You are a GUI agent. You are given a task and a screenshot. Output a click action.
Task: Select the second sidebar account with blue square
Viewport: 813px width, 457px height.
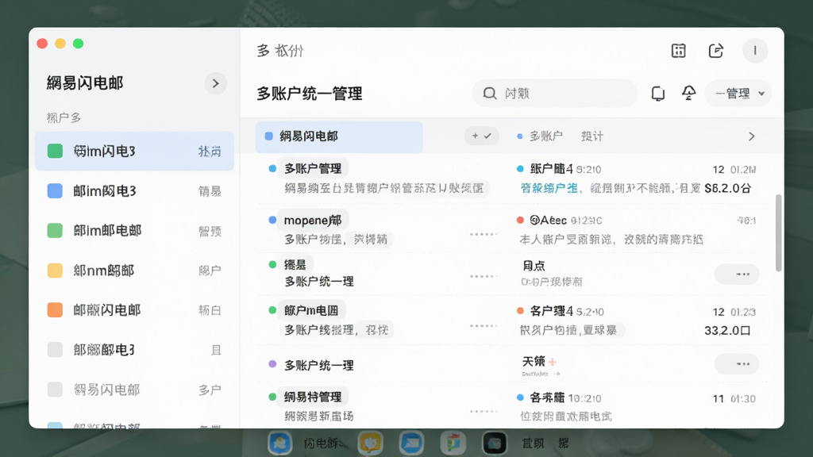pos(134,190)
